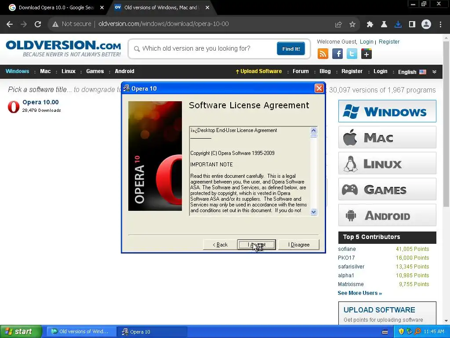This screenshot has height=338, width=450.
Task: Click the security shield tray icon
Action: point(401,331)
